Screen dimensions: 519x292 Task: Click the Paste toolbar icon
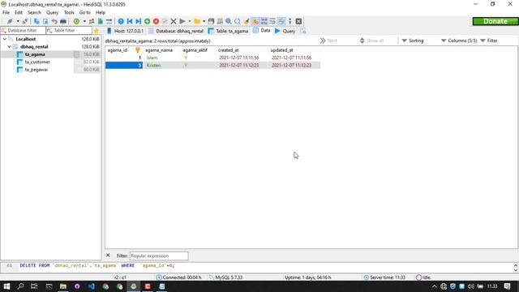coord(45,21)
